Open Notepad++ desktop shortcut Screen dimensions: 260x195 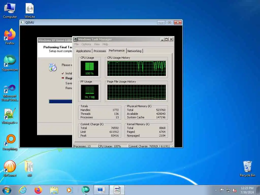[x=10, y=116]
